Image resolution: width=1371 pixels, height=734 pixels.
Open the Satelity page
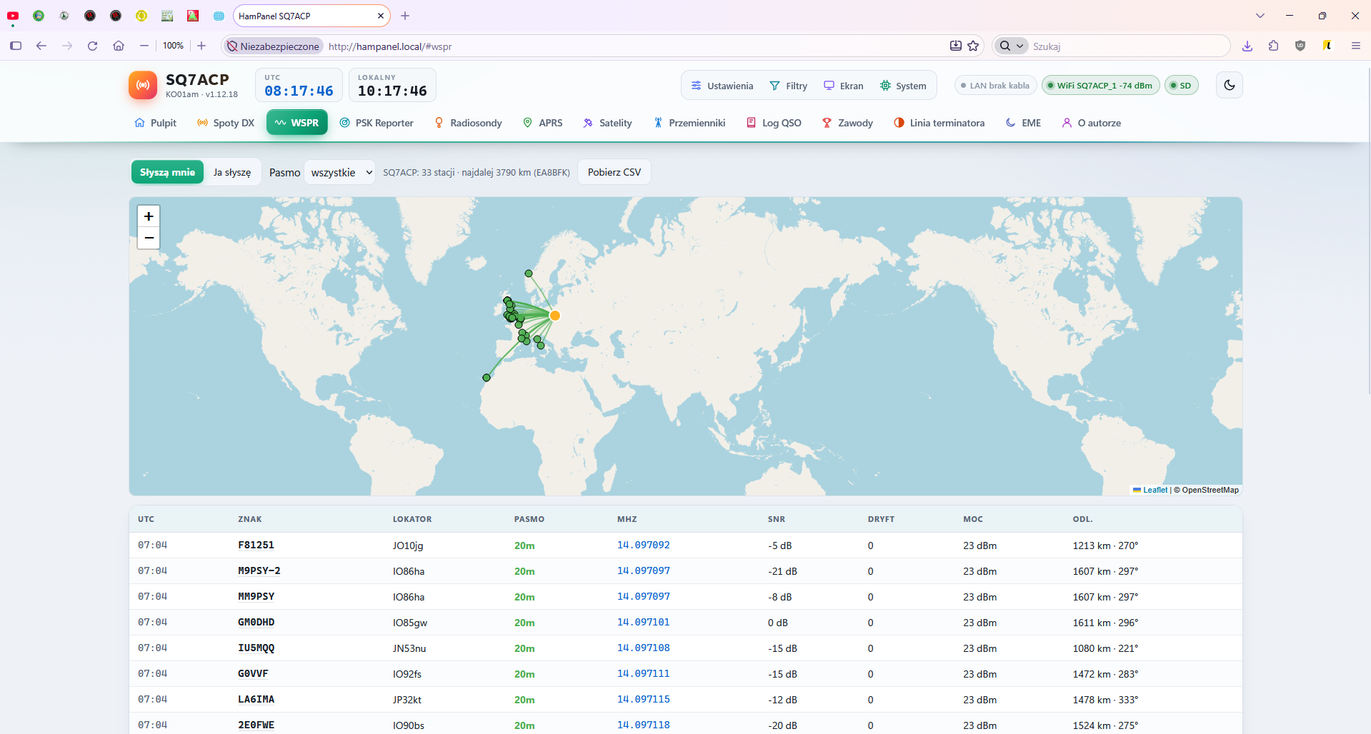coord(607,123)
